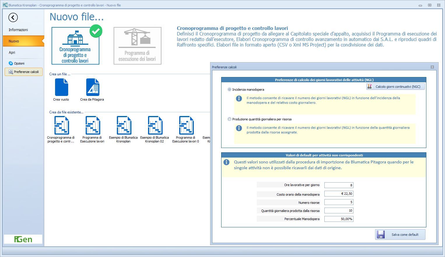
Task: Open Programma di Esecuzione lavori 0 template
Action: pos(186,126)
